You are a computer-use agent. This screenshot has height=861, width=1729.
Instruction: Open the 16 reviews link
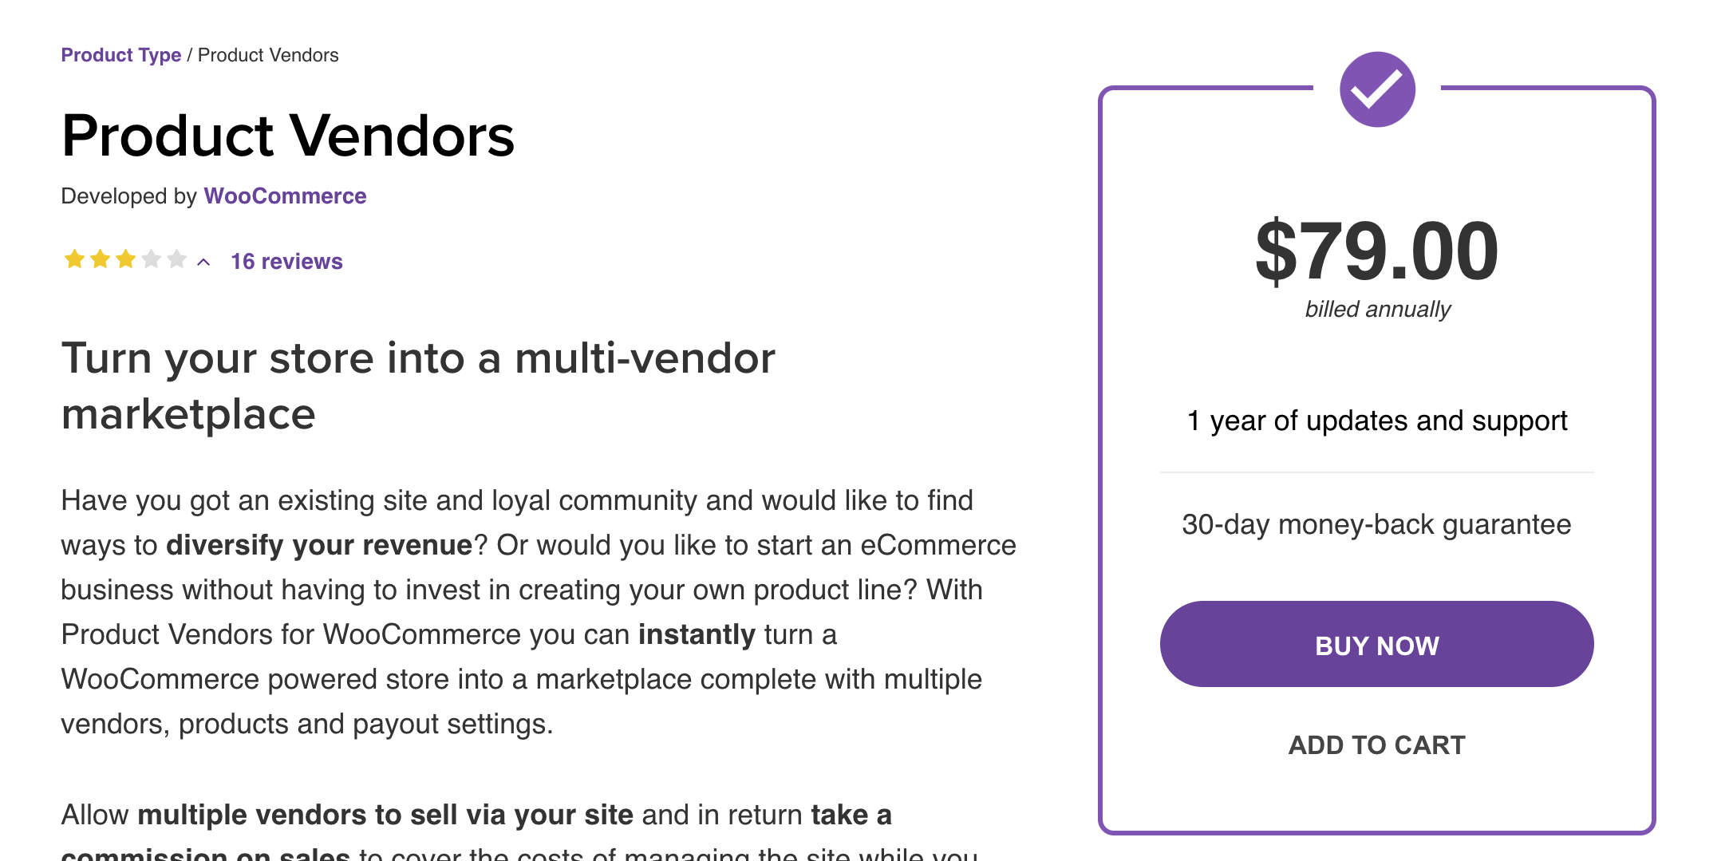pos(286,261)
